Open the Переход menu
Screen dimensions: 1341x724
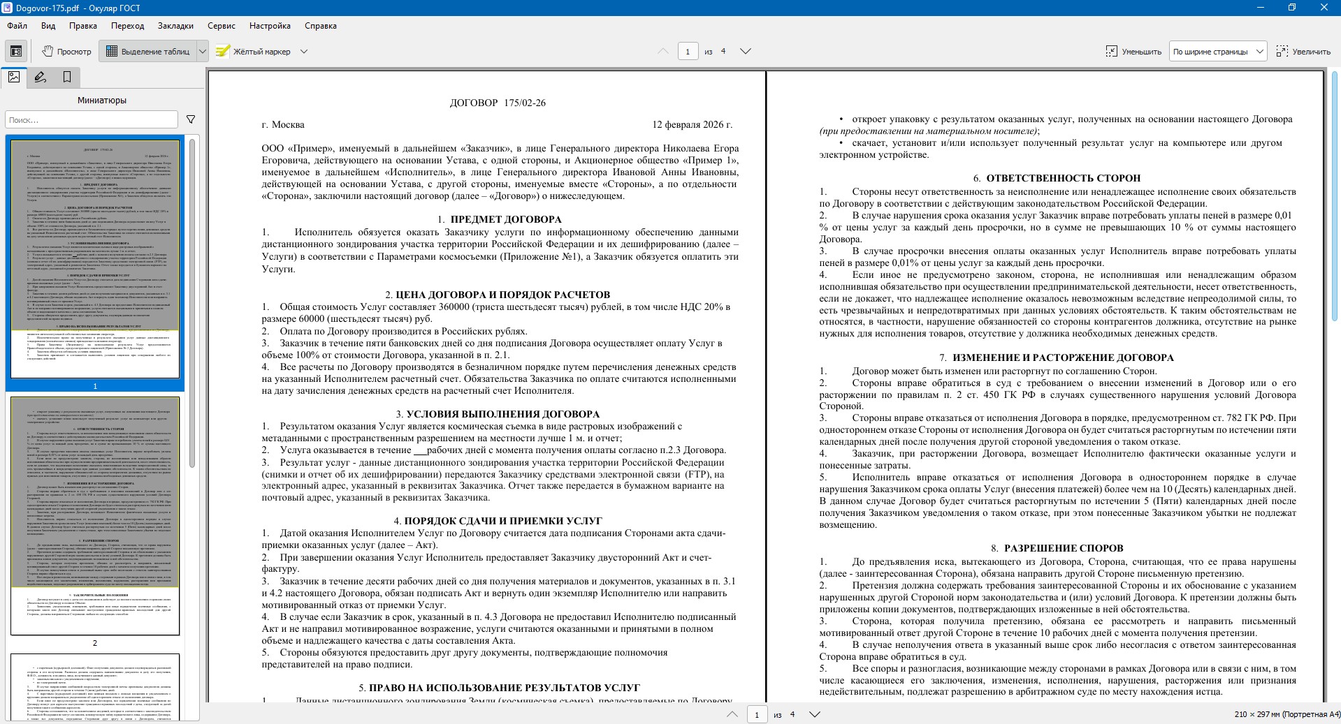pyautogui.click(x=127, y=26)
